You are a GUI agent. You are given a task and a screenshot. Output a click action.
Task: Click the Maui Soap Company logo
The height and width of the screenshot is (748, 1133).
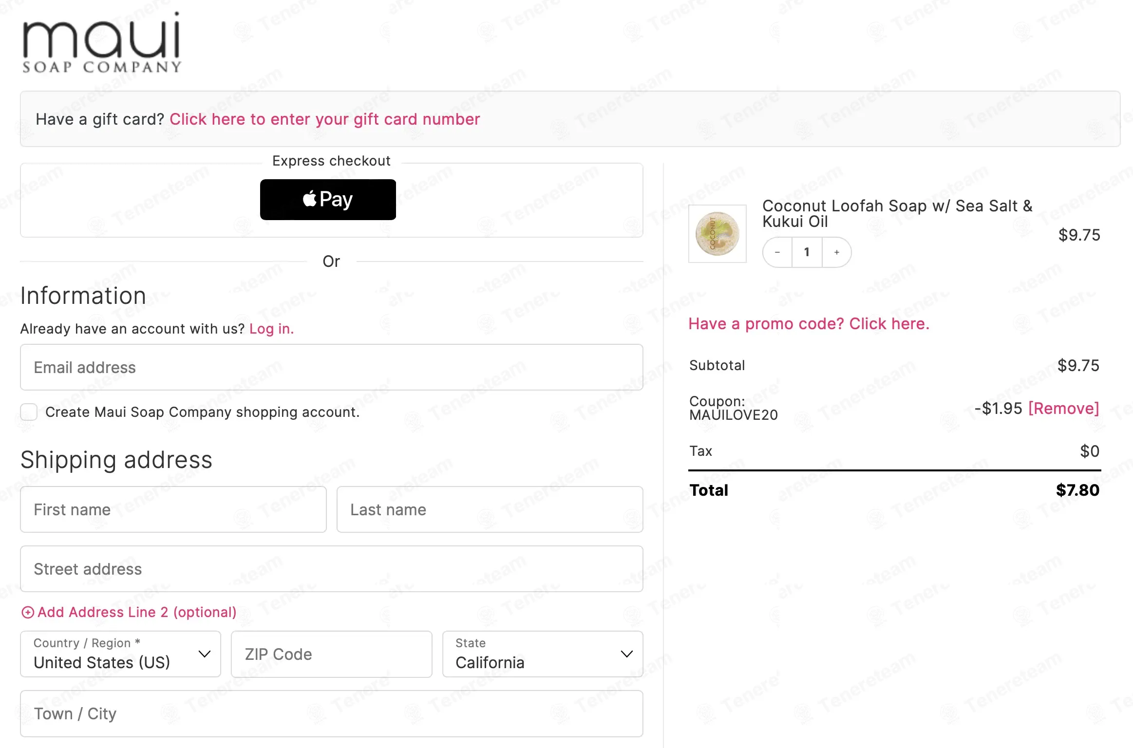pos(102,42)
